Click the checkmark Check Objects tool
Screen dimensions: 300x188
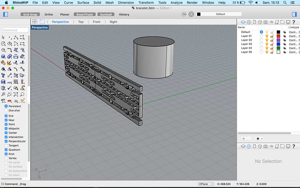9,88
